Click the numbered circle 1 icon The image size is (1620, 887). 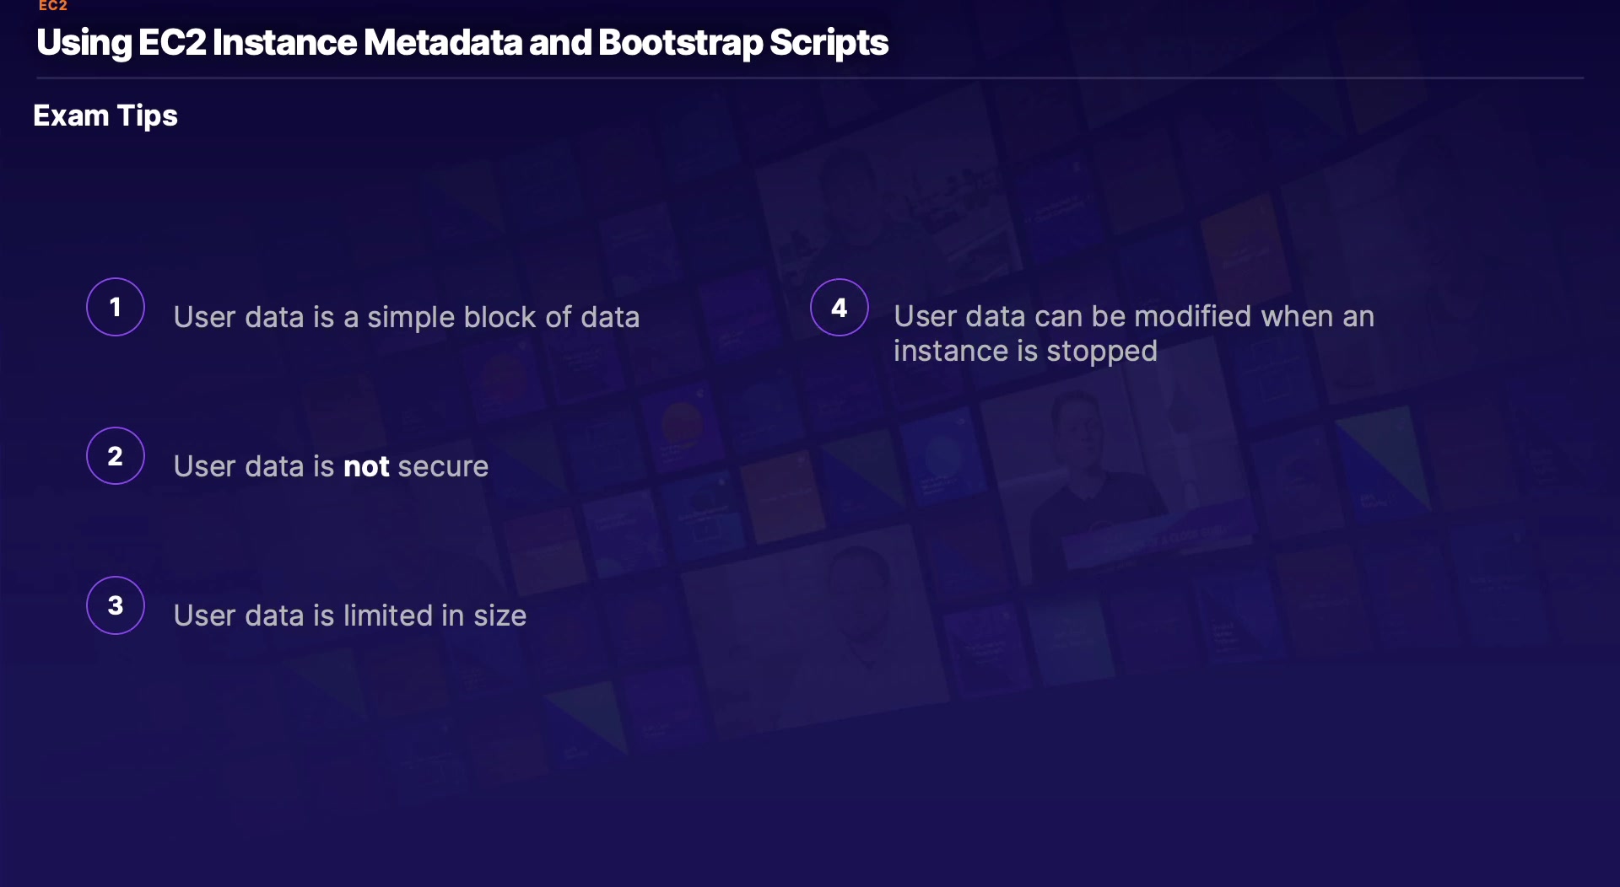point(116,307)
